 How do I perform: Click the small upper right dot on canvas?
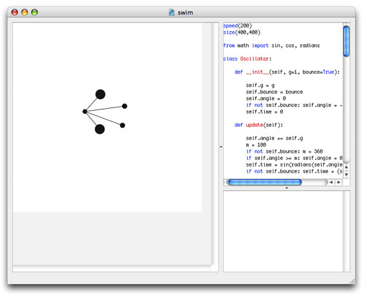click(x=125, y=106)
